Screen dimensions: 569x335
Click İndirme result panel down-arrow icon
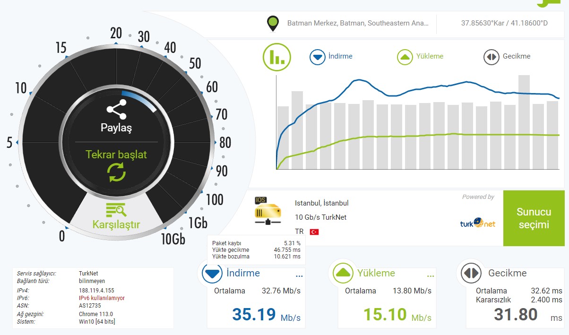tap(212, 274)
